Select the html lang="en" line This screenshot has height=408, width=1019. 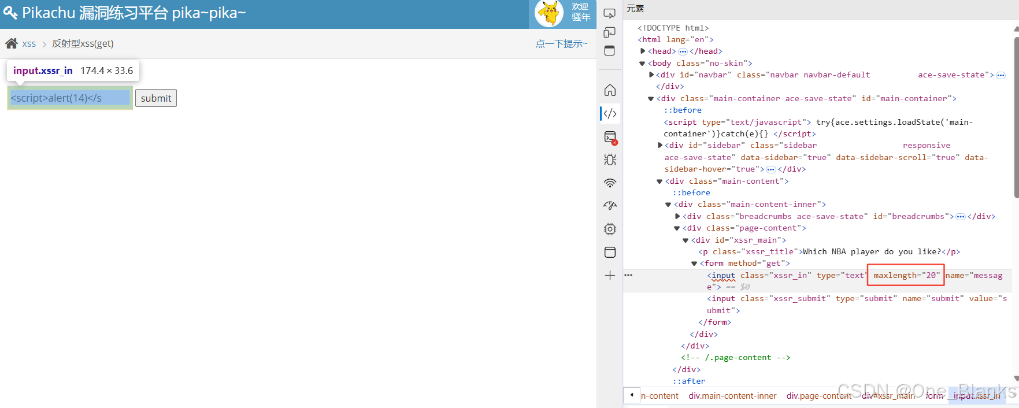[675, 39]
